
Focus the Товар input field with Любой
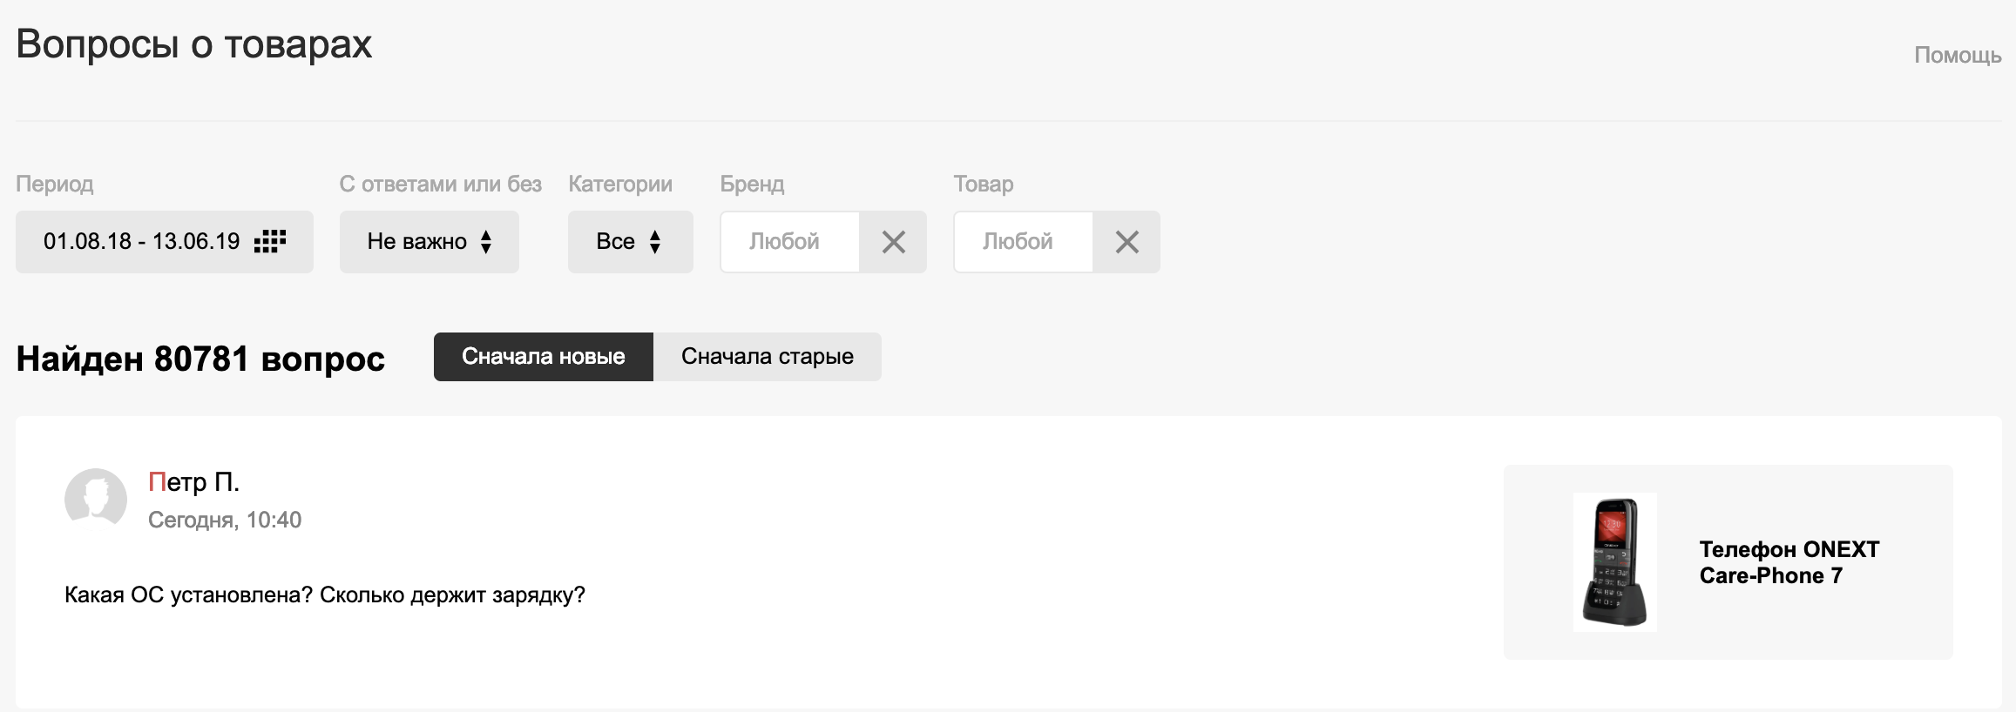coord(1024,242)
